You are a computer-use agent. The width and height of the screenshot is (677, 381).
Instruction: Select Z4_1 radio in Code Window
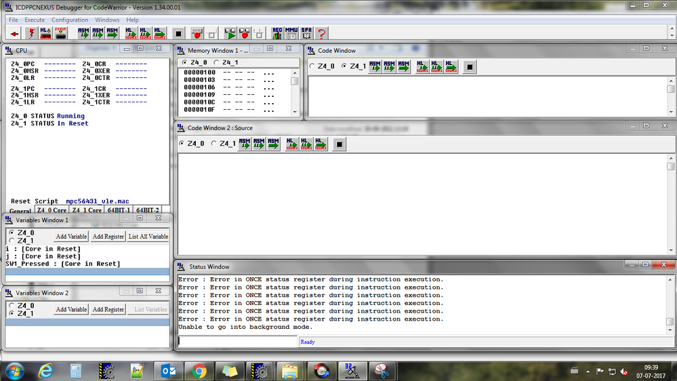344,66
